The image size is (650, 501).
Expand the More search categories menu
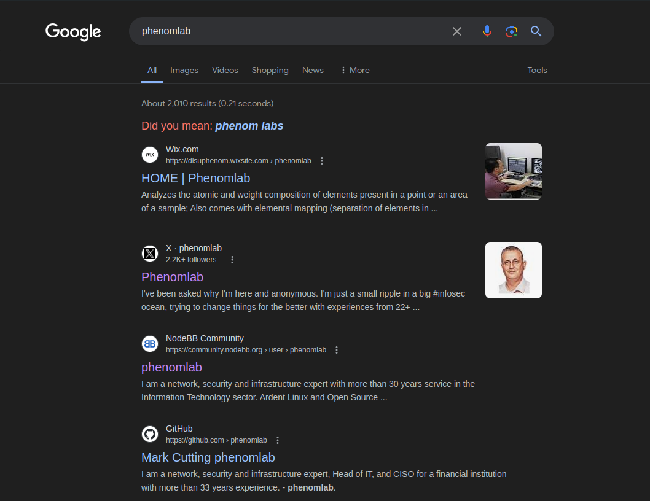[354, 70]
